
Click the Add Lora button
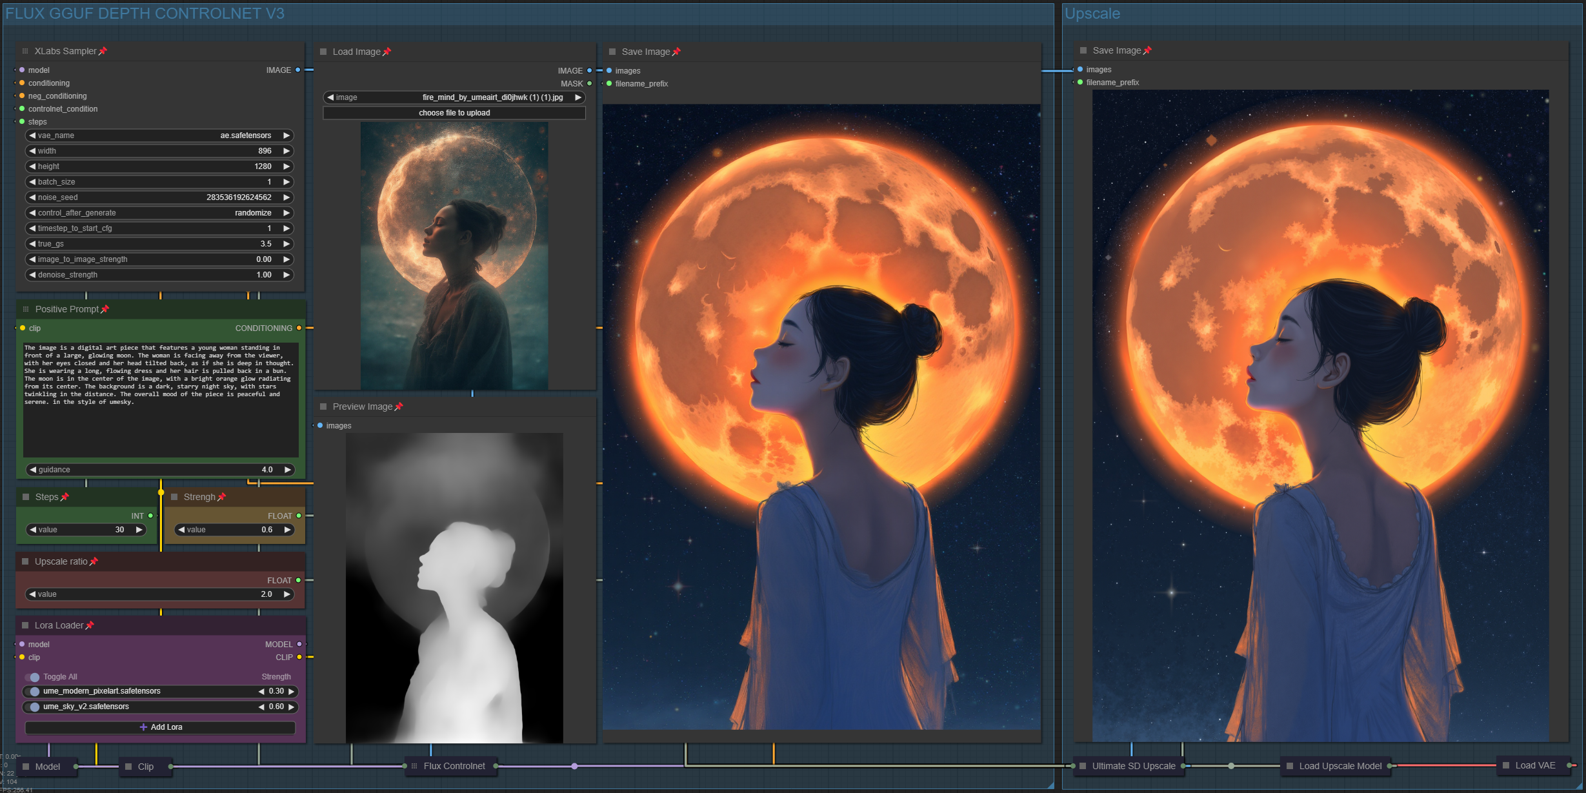(x=160, y=727)
